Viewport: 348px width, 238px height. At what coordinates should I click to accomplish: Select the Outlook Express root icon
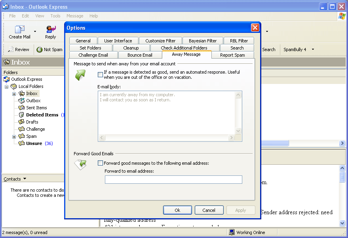[6, 79]
